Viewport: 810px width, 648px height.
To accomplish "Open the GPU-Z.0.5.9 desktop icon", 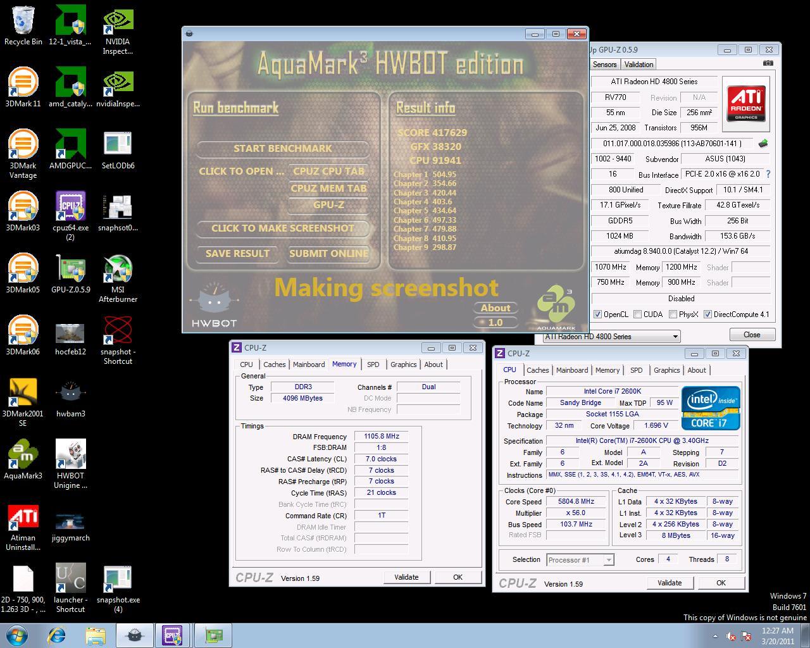I will [x=70, y=273].
